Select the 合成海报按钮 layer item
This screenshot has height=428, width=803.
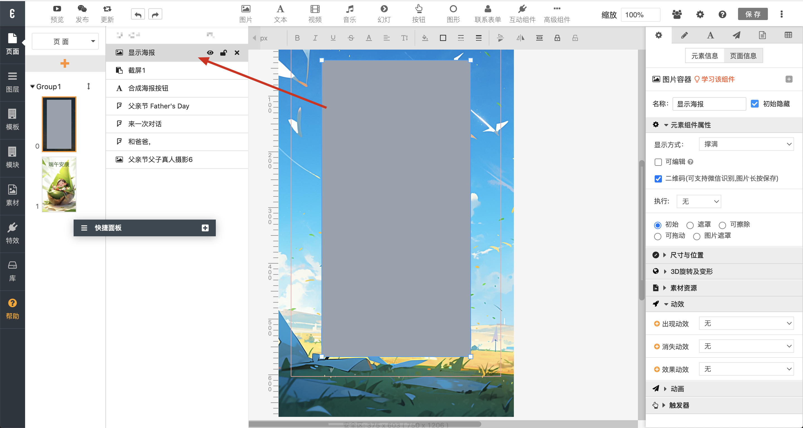point(148,88)
